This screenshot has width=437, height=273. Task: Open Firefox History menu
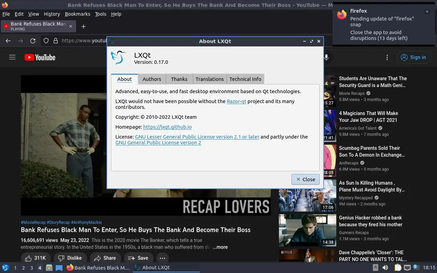point(52,14)
